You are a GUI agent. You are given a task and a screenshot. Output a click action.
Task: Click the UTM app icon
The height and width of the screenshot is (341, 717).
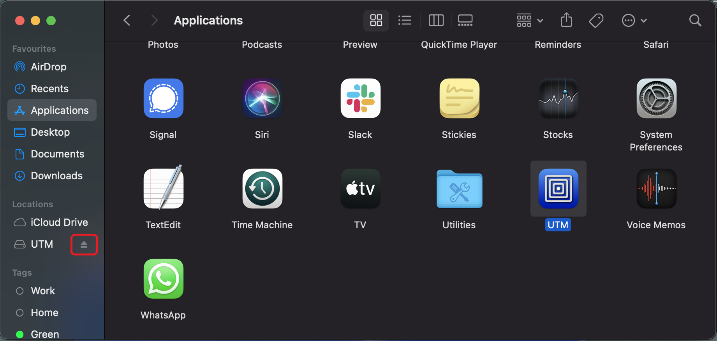[558, 189]
